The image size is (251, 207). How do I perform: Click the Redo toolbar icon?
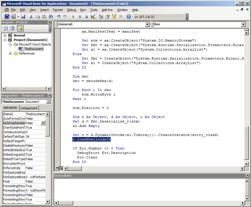pyautogui.click(x=65, y=17)
